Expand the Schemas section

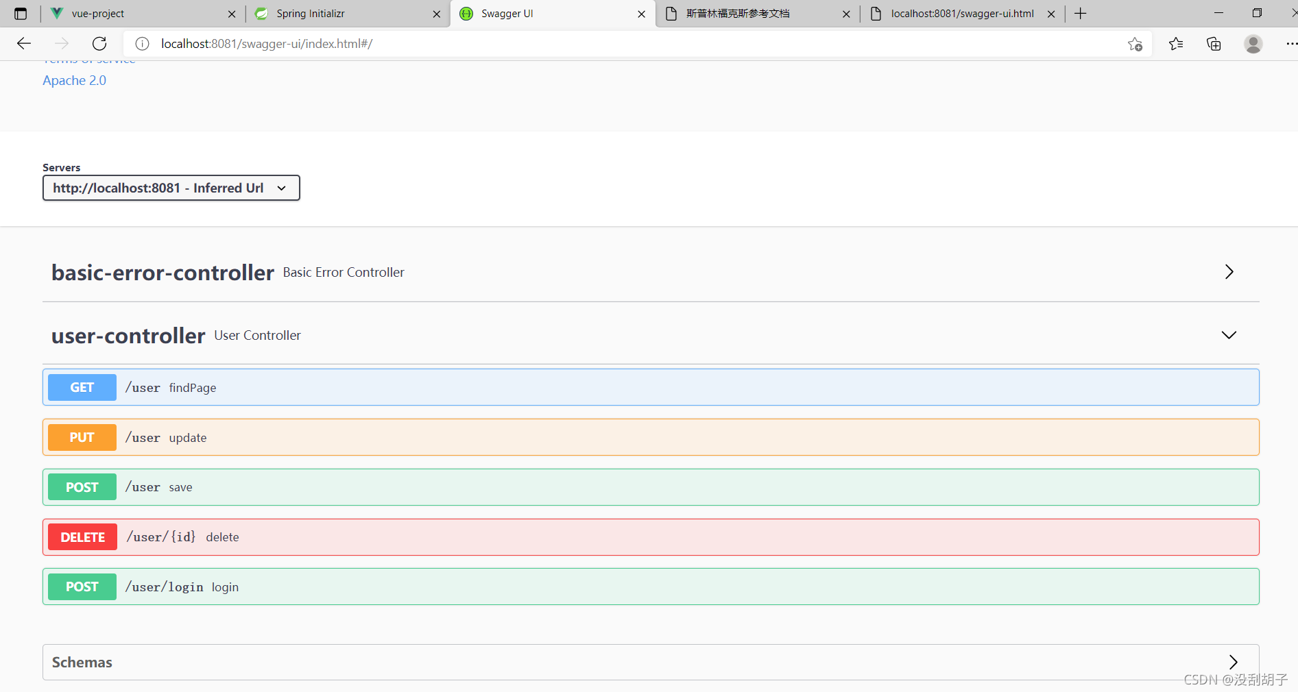[1233, 662]
